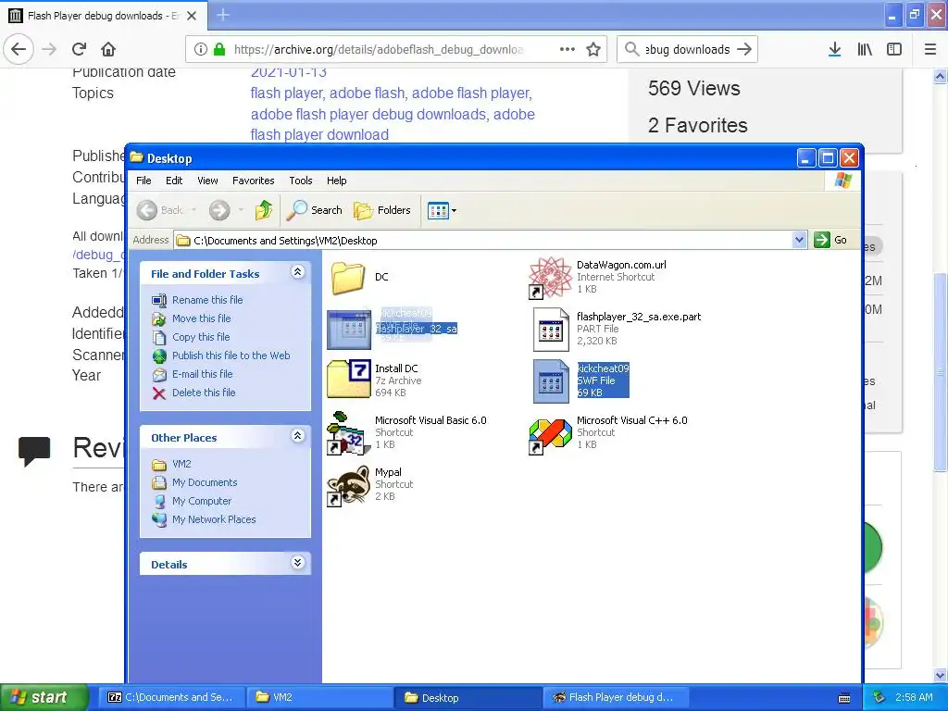Click E-mail this file
948x711 pixels.
point(202,374)
